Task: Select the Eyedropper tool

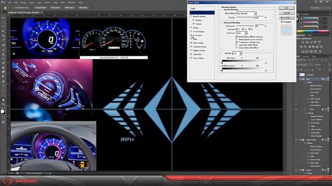Action: [3, 40]
